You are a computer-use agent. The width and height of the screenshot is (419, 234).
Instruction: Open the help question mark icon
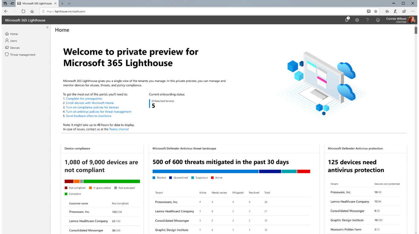click(x=367, y=20)
